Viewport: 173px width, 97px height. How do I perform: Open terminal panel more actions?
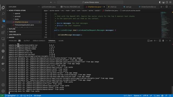[x=167, y=41]
